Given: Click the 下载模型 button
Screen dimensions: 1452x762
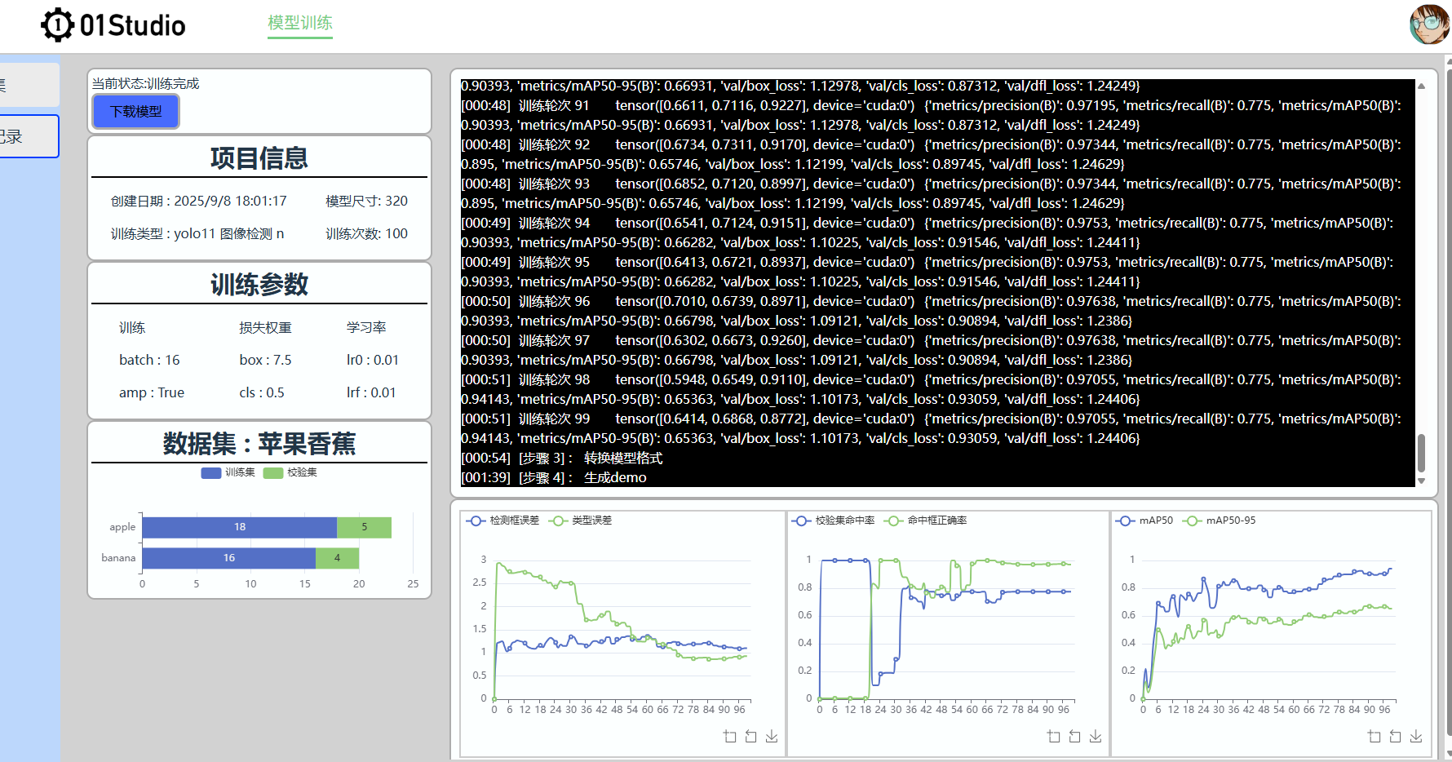Looking at the screenshot, I should [136, 112].
